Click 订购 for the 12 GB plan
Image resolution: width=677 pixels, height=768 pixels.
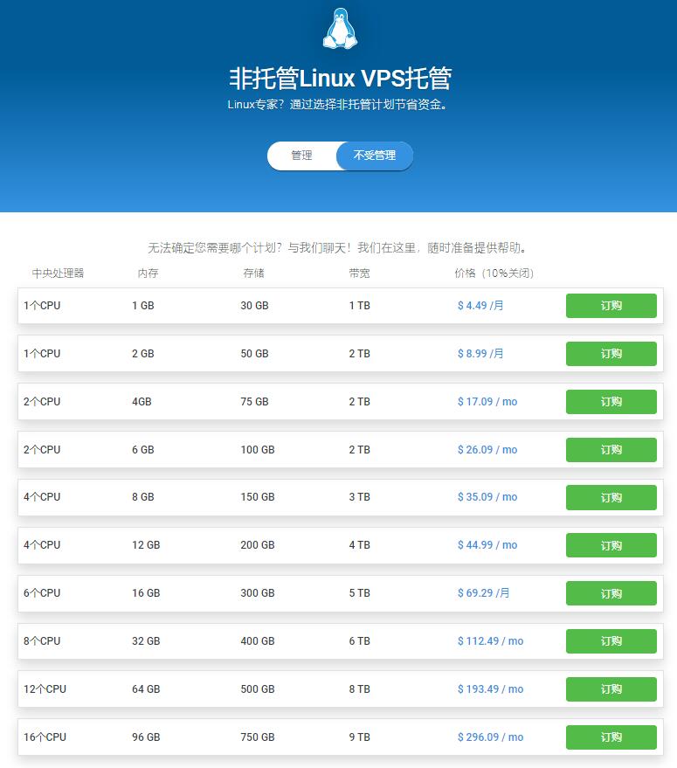(x=611, y=545)
